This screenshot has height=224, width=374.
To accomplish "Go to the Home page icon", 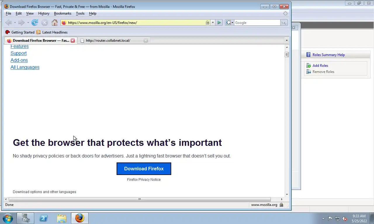I will click(x=55, y=22).
